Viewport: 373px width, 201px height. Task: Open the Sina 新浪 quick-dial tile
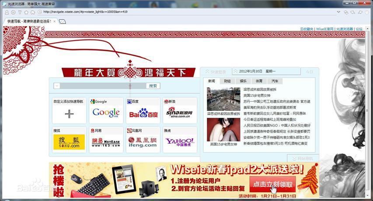(x=180, y=111)
